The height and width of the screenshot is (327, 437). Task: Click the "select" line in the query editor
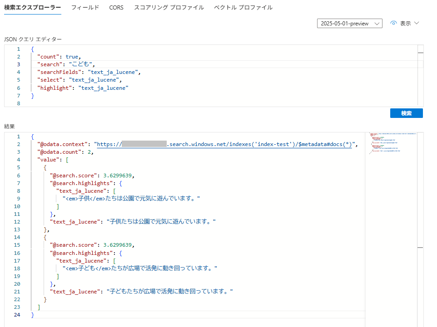pos(79,80)
